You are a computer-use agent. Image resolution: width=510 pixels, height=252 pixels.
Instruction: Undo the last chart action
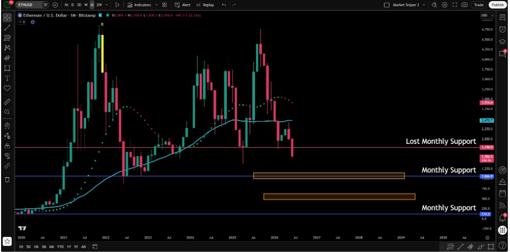coord(224,5)
